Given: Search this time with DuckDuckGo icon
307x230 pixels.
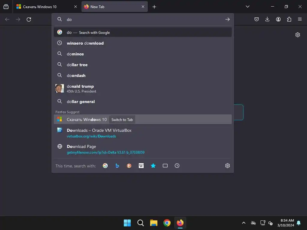Looking at the screenshot, I should click(129, 166).
